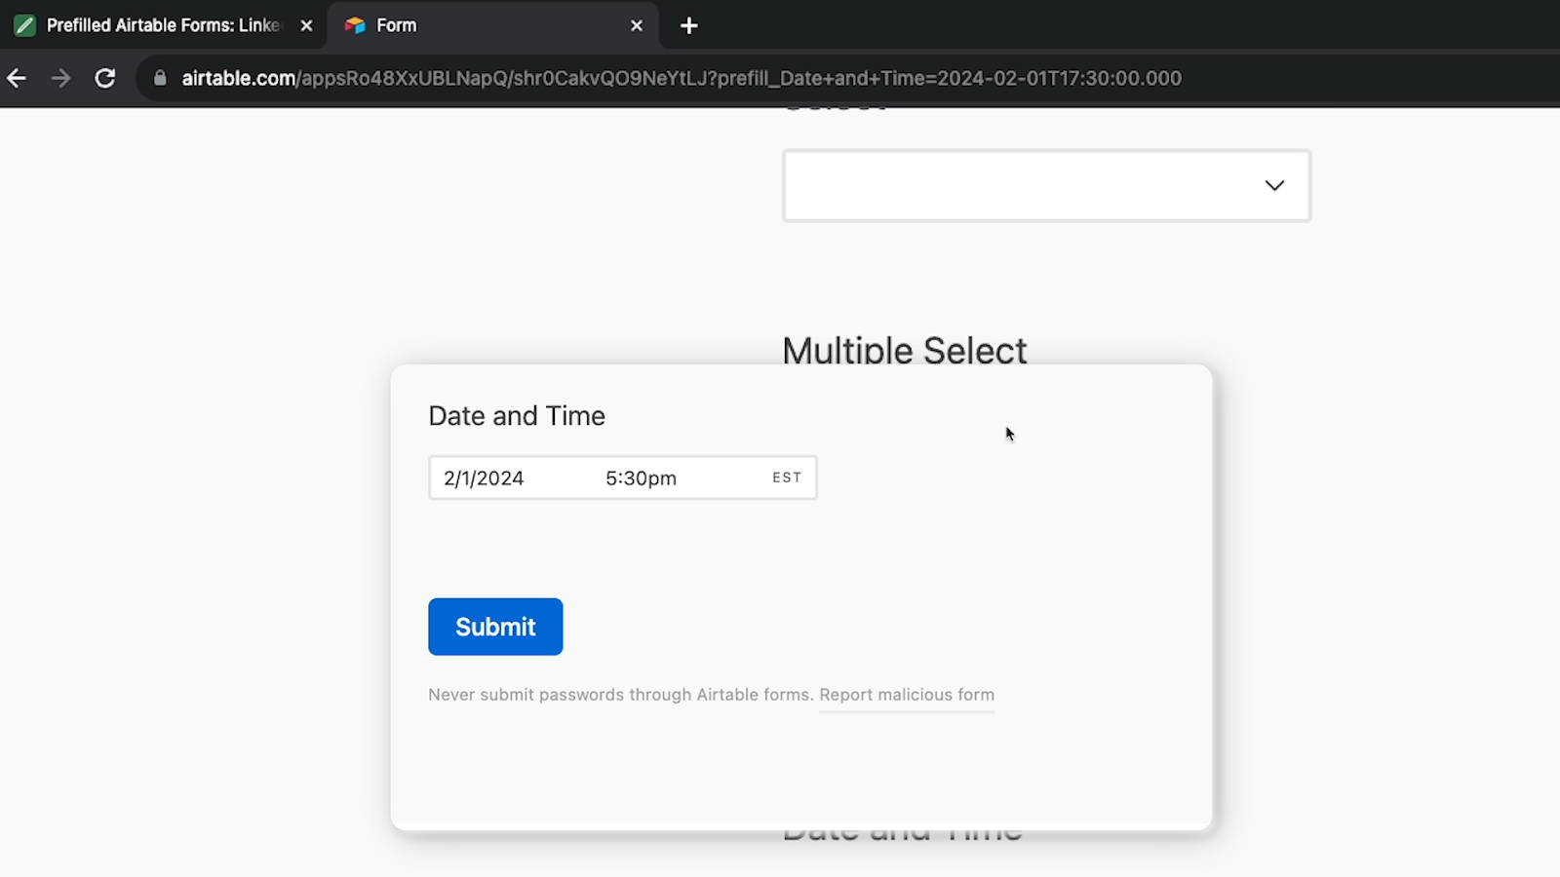Screen dimensions: 1560x877
Task: Open a new browser tab with plus icon
Action: [689, 26]
